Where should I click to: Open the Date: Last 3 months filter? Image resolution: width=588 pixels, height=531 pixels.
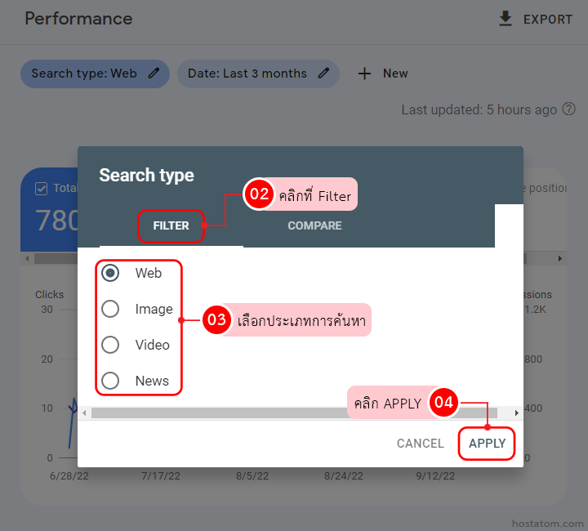point(247,74)
